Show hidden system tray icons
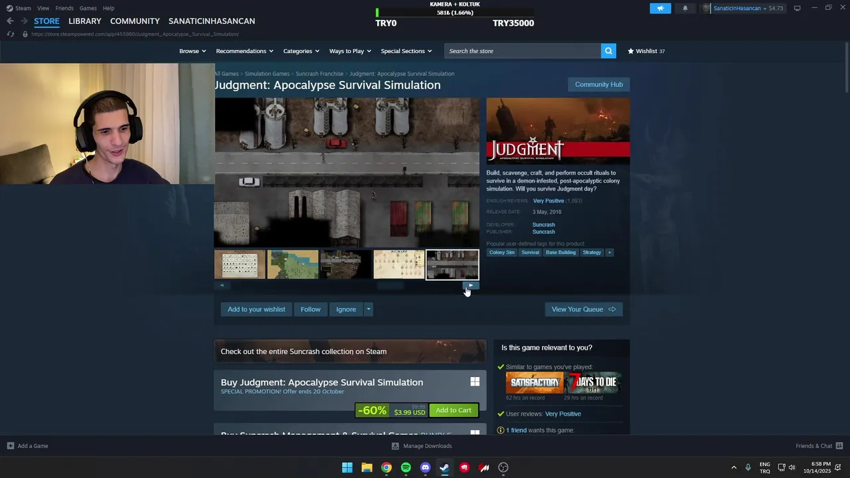The width and height of the screenshot is (850, 478). pos(734,467)
